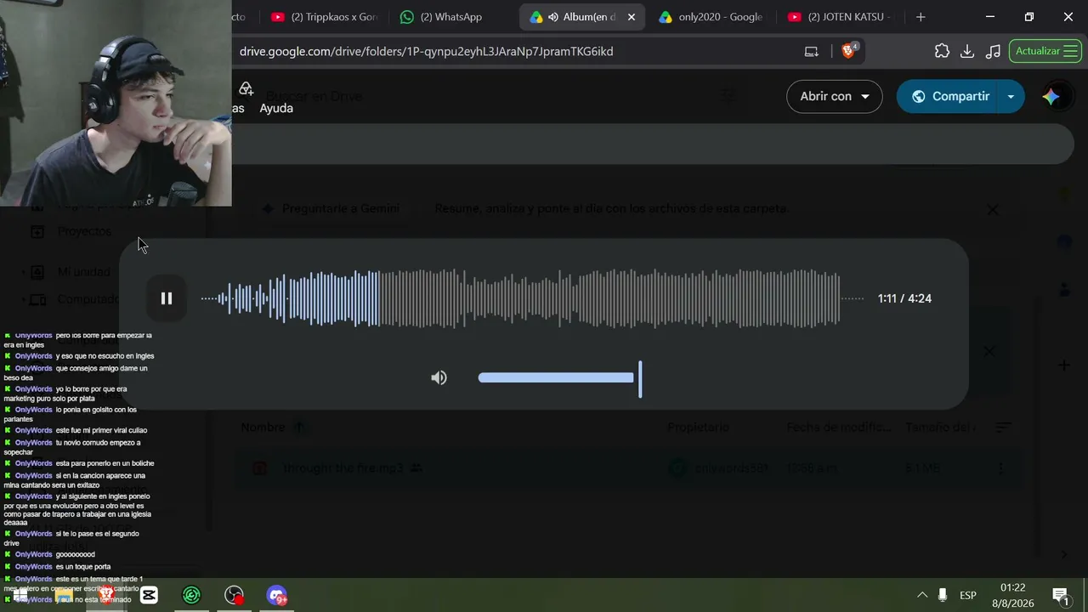
Task: Open the taskbar clock and date
Action: point(1012,595)
